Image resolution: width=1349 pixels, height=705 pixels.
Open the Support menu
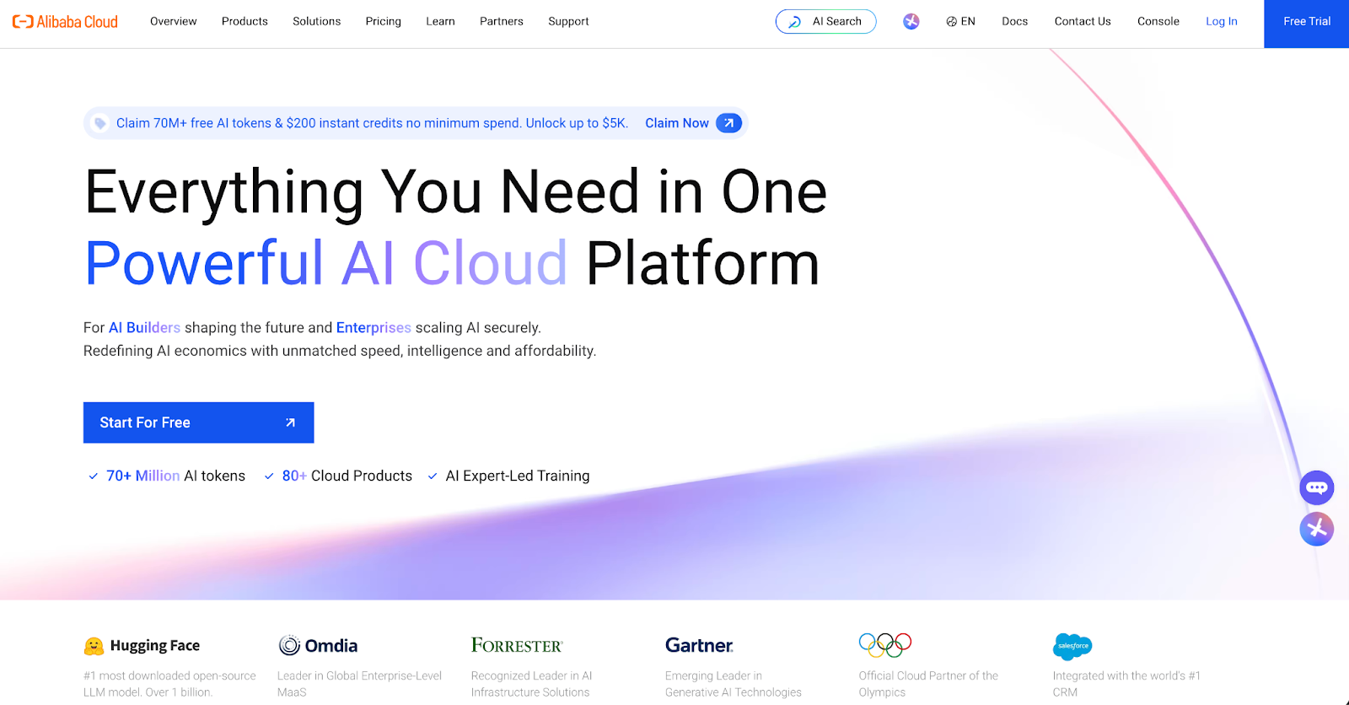tap(569, 22)
